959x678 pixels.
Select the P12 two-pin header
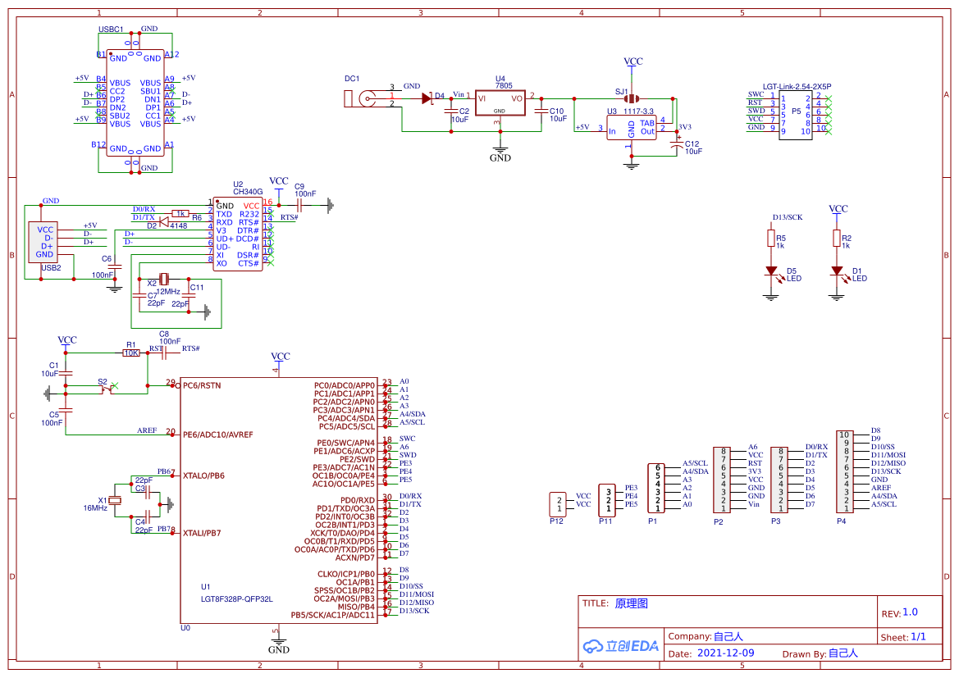558,504
